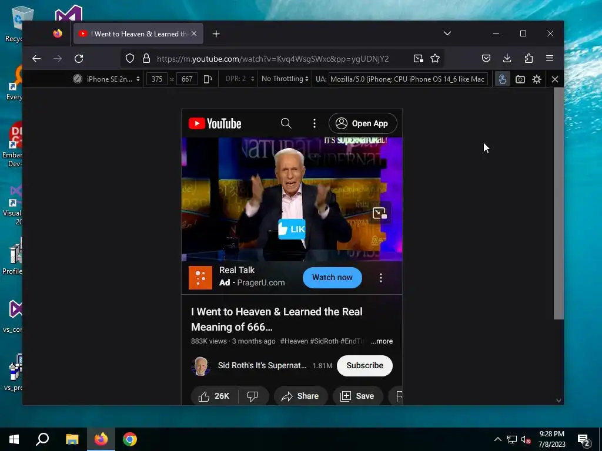Open YouTube search
Image resolution: width=602 pixels, height=451 pixels.
coord(286,123)
